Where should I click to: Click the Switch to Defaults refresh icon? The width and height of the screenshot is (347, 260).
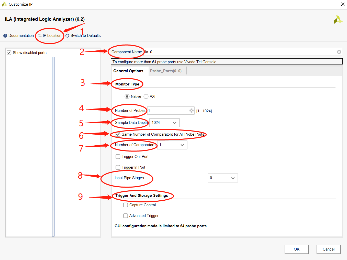[67, 36]
